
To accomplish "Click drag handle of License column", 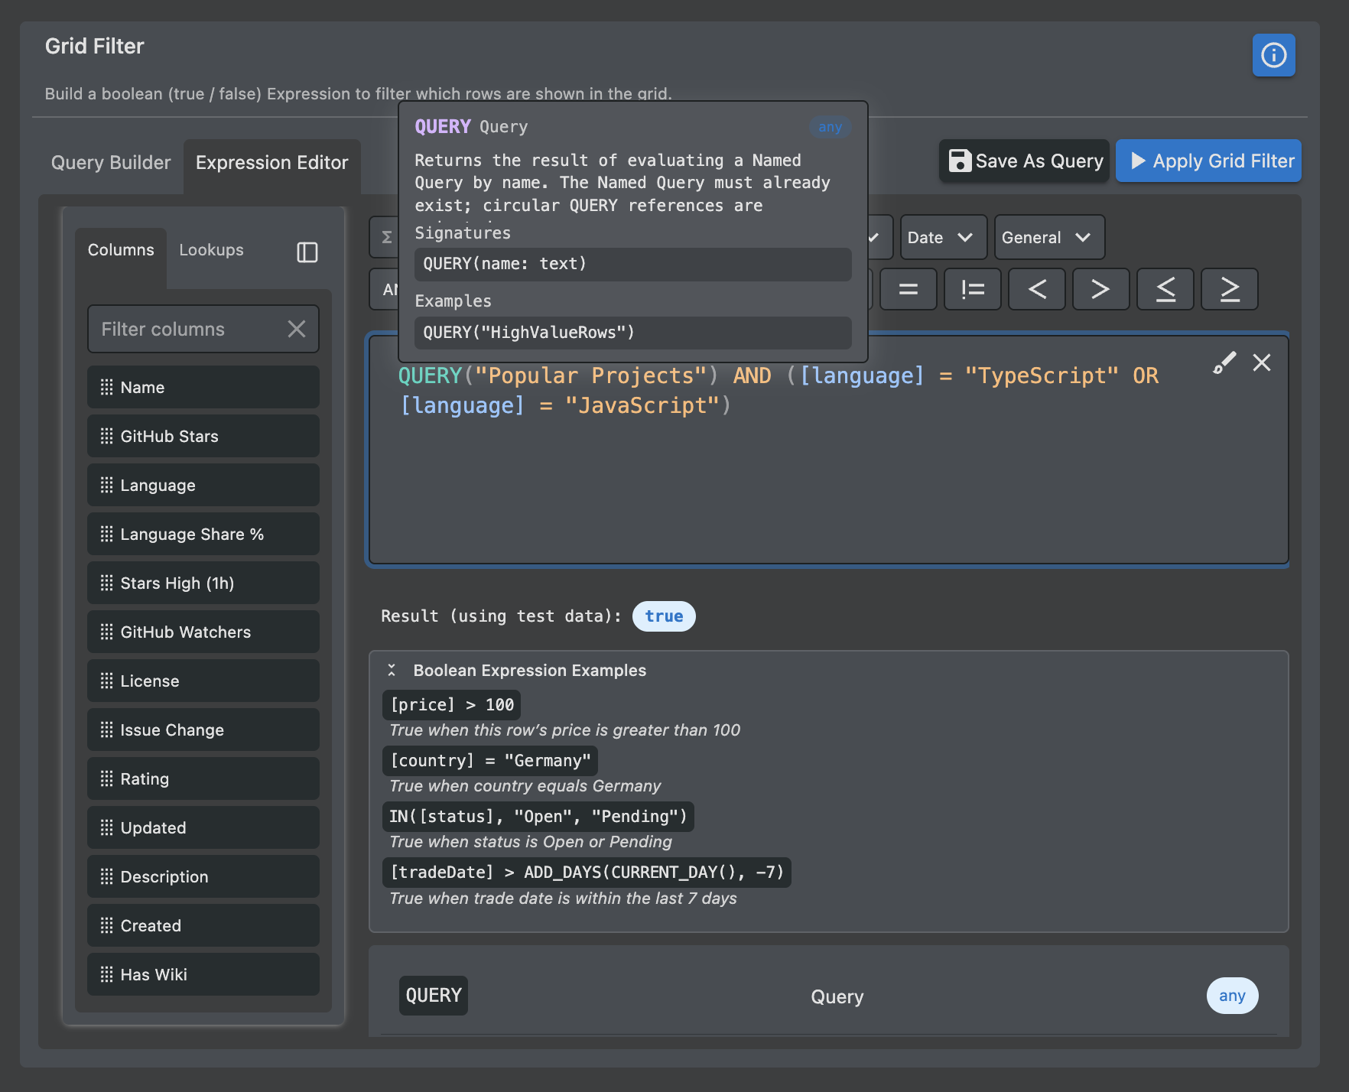I will (106, 681).
